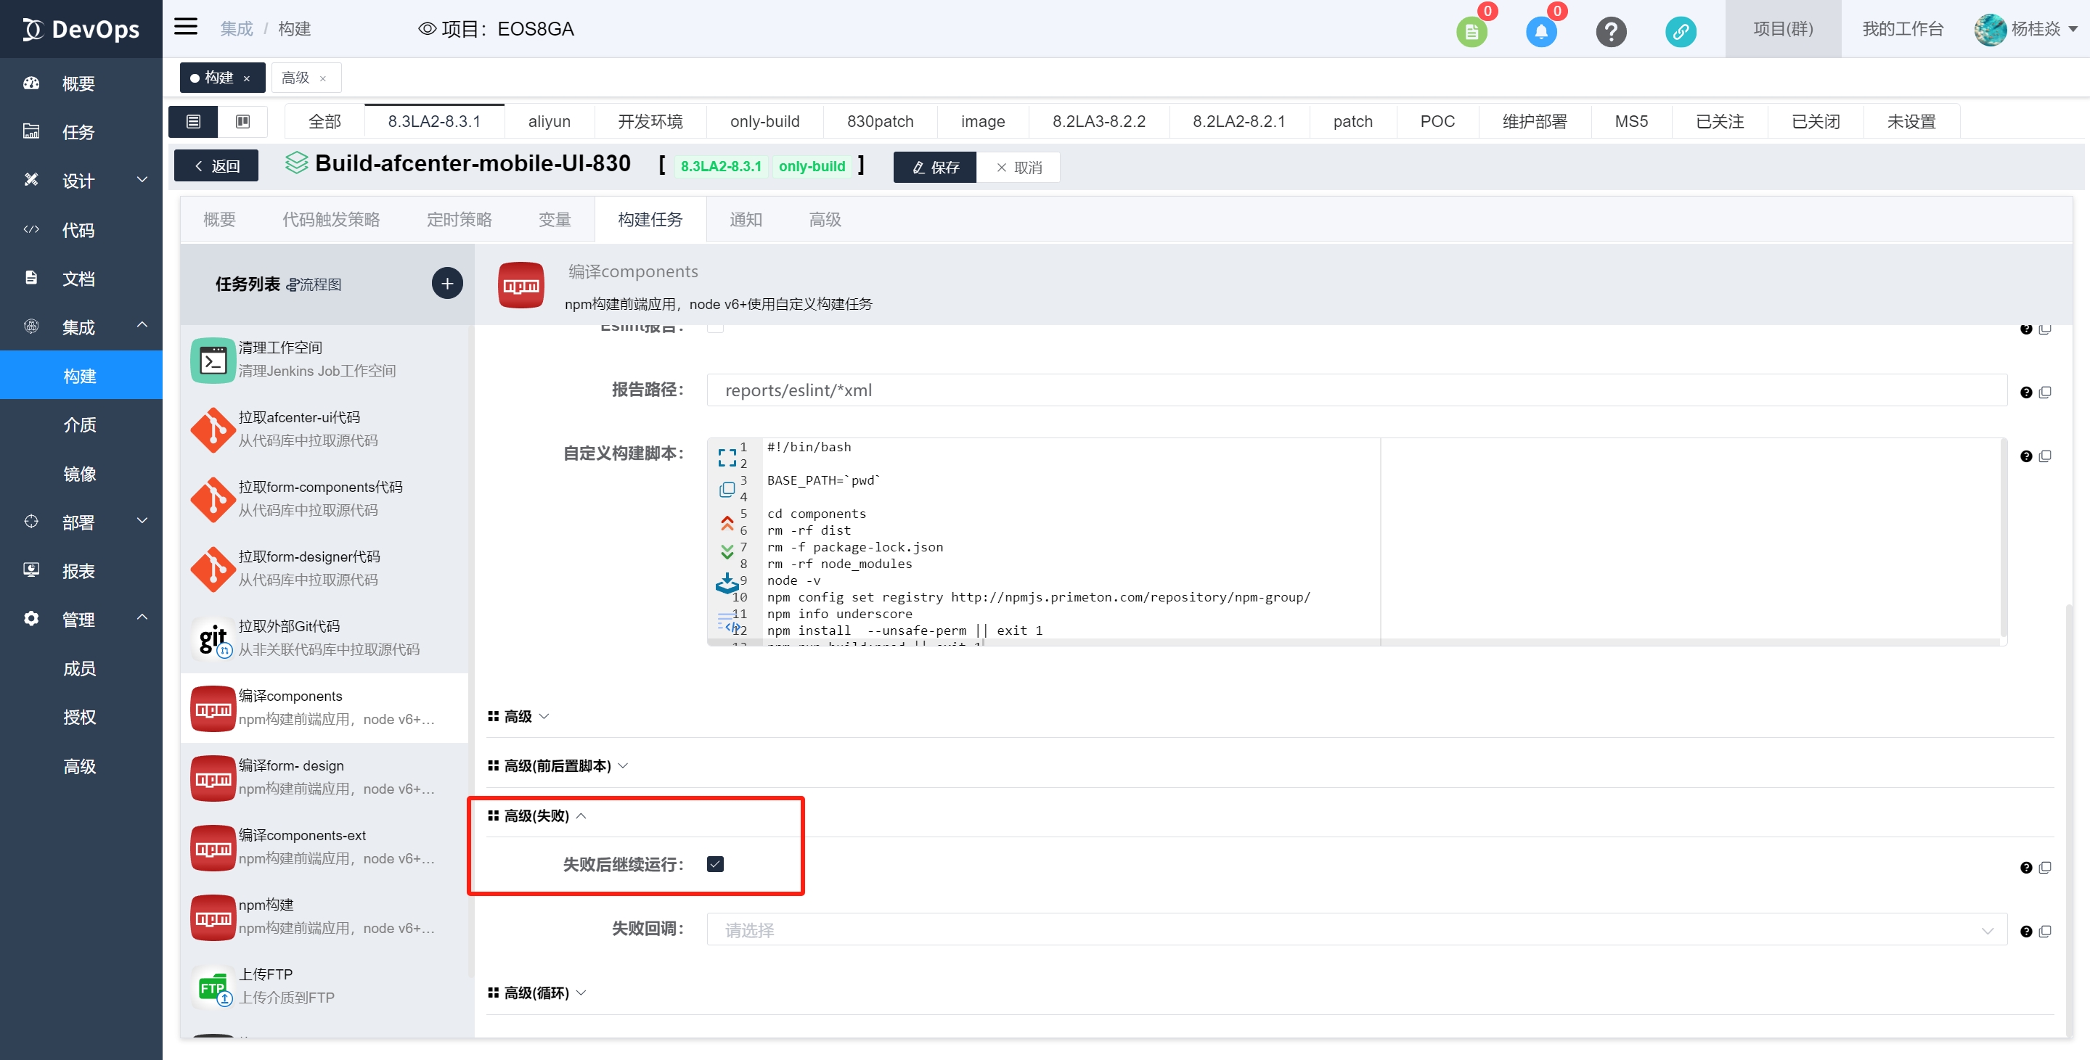Screen dimensions: 2090x1060
Task: Click the blue link icon in header
Action: pyautogui.click(x=1681, y=32)
